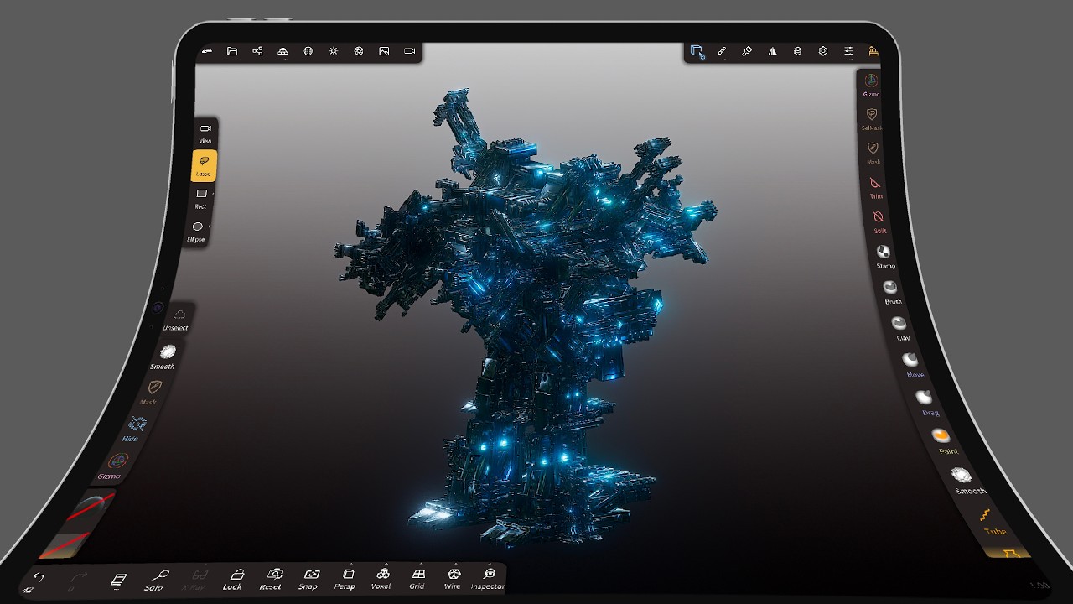This screenshot has width=1073, height=604.
Task: Click the first top-left toolbar icon
Action: pyautogui.click(x=207, y=51)
